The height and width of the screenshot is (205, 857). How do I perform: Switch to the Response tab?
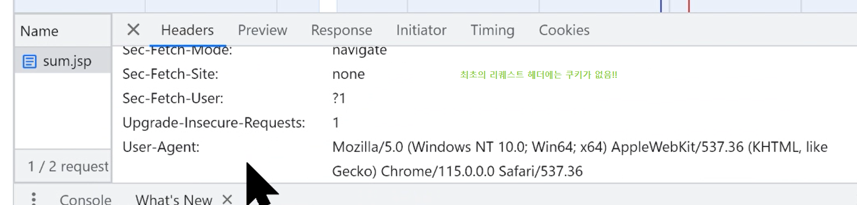pos(341,30)
